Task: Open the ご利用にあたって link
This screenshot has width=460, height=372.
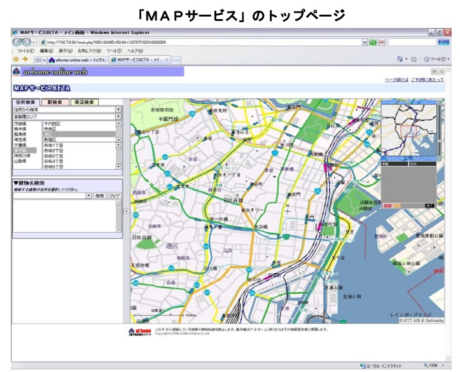Action: pos(428,79)
